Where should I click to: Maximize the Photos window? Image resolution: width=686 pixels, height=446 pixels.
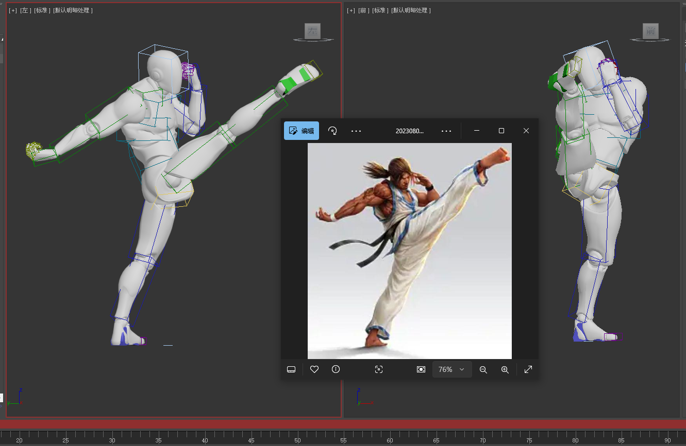point(501,131)
